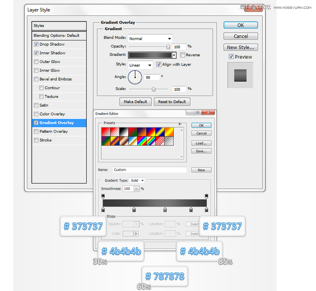Choose the black-to-white gradient preset
Viewport: 316px width, 291px height.
[x=124, y=132]
